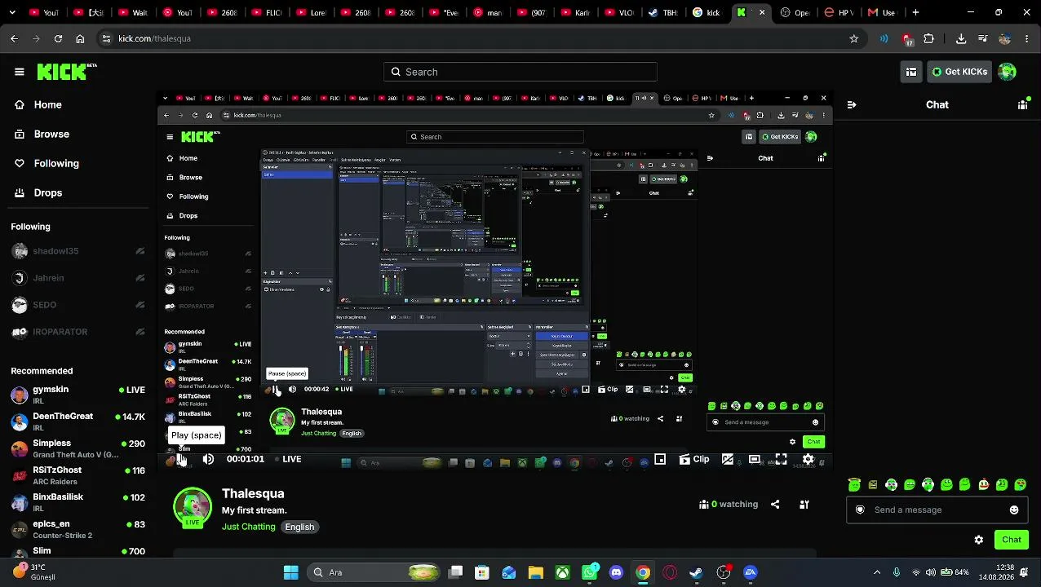Reload the page in Chrome
Image resolution: width=1041 pixels, height=587 pixels.
[58, 38]
